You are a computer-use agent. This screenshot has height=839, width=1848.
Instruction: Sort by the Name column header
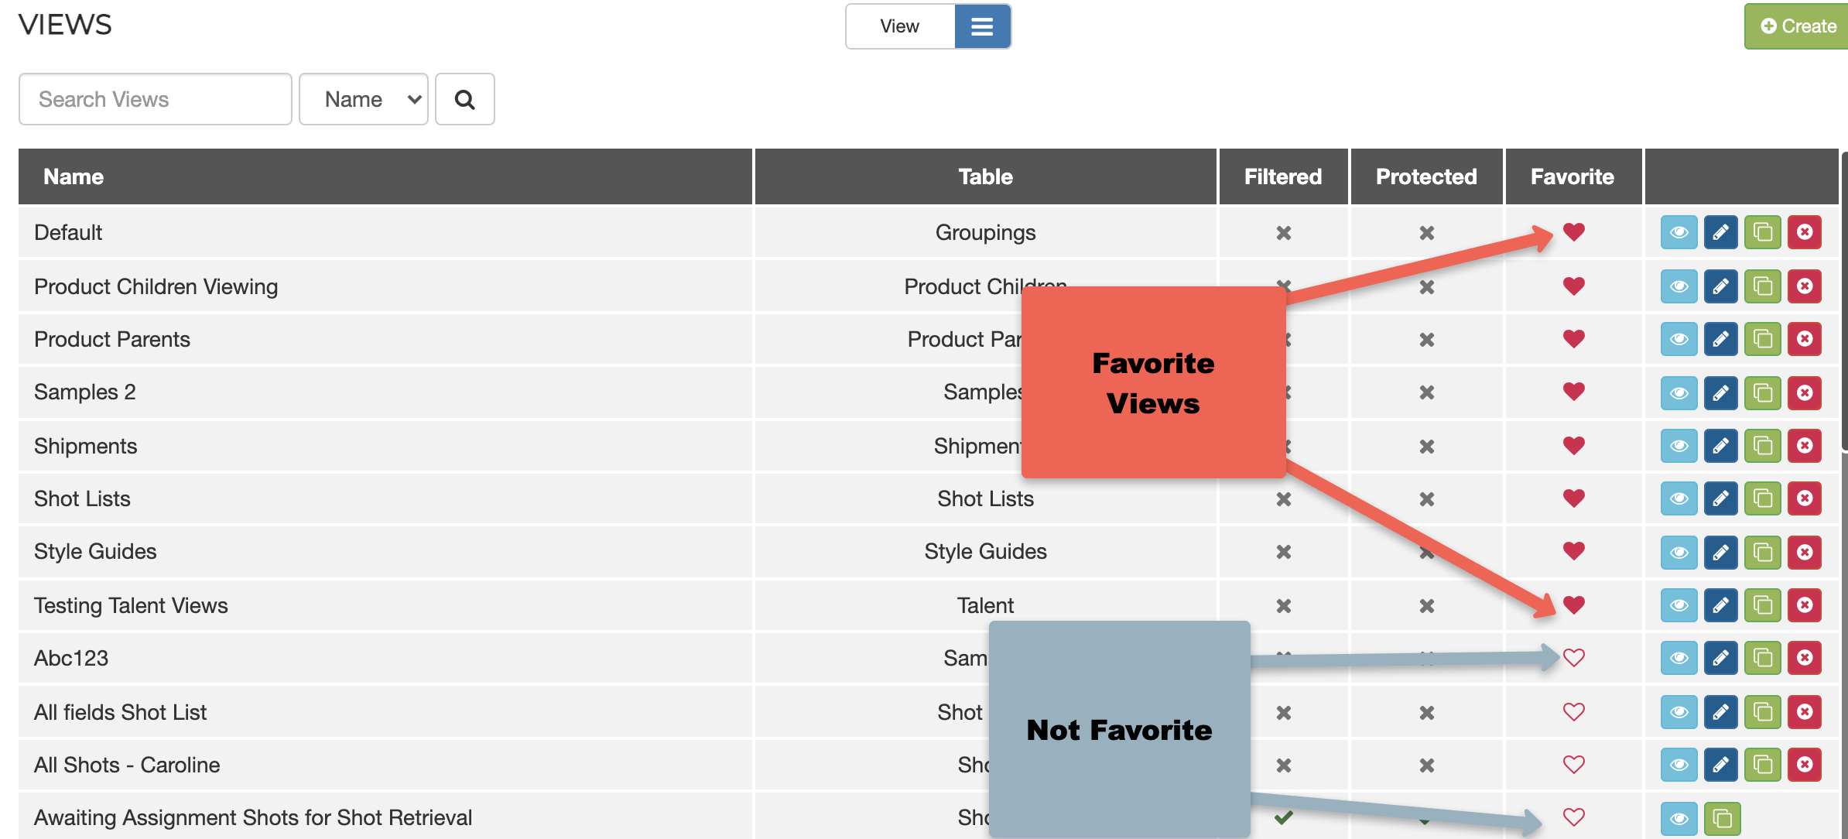74,176
